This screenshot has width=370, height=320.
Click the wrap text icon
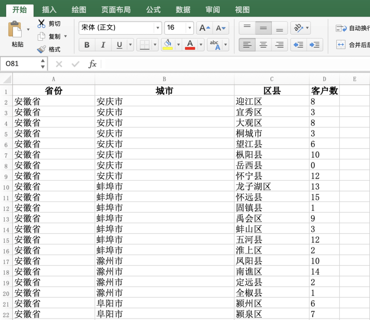pyautogui.click(x=341, y=28)
